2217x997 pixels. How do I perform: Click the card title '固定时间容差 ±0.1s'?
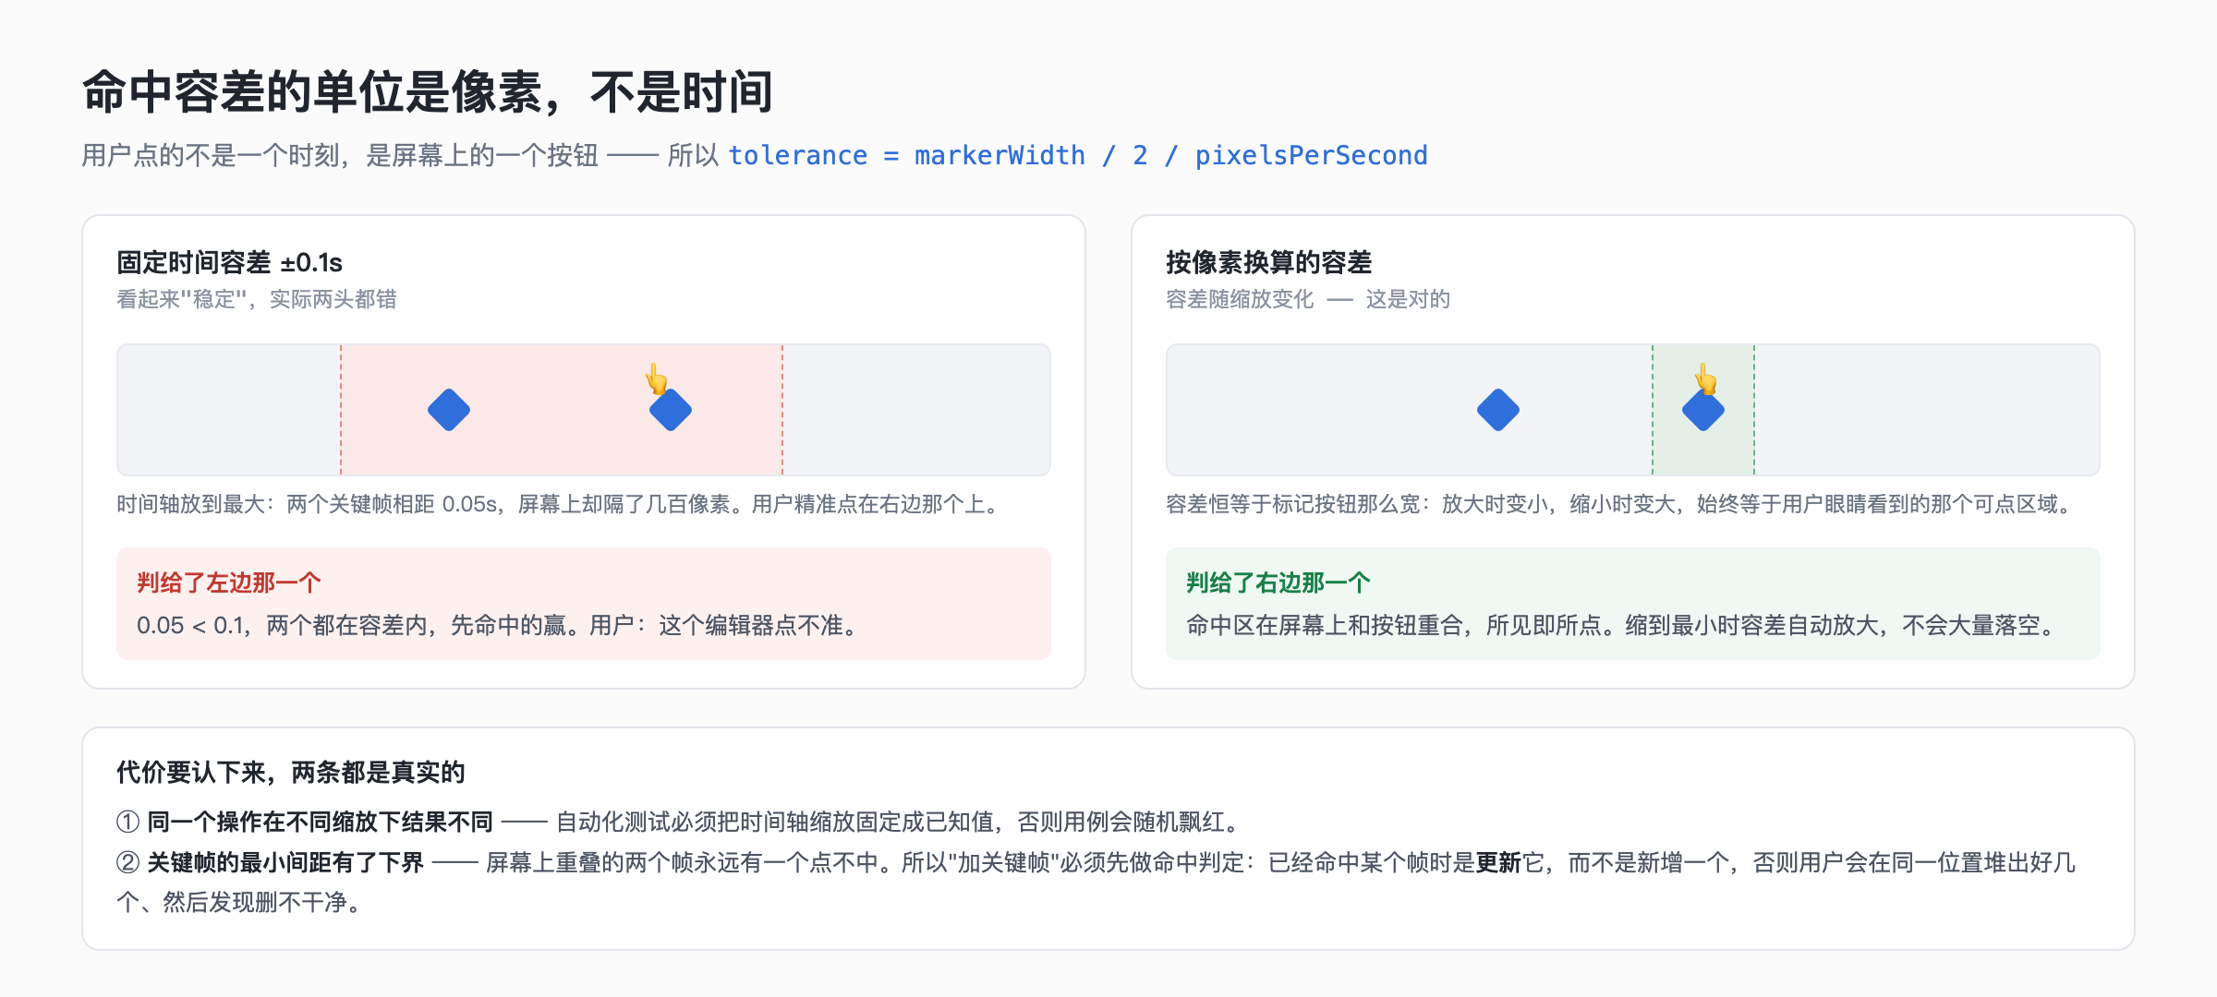pos(229,263)
